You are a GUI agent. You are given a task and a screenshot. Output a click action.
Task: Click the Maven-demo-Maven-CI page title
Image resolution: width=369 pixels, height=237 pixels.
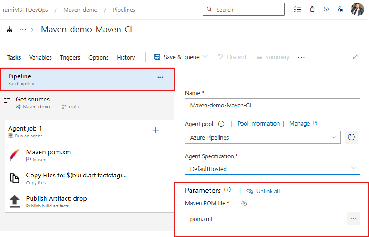tap(87, 30)
